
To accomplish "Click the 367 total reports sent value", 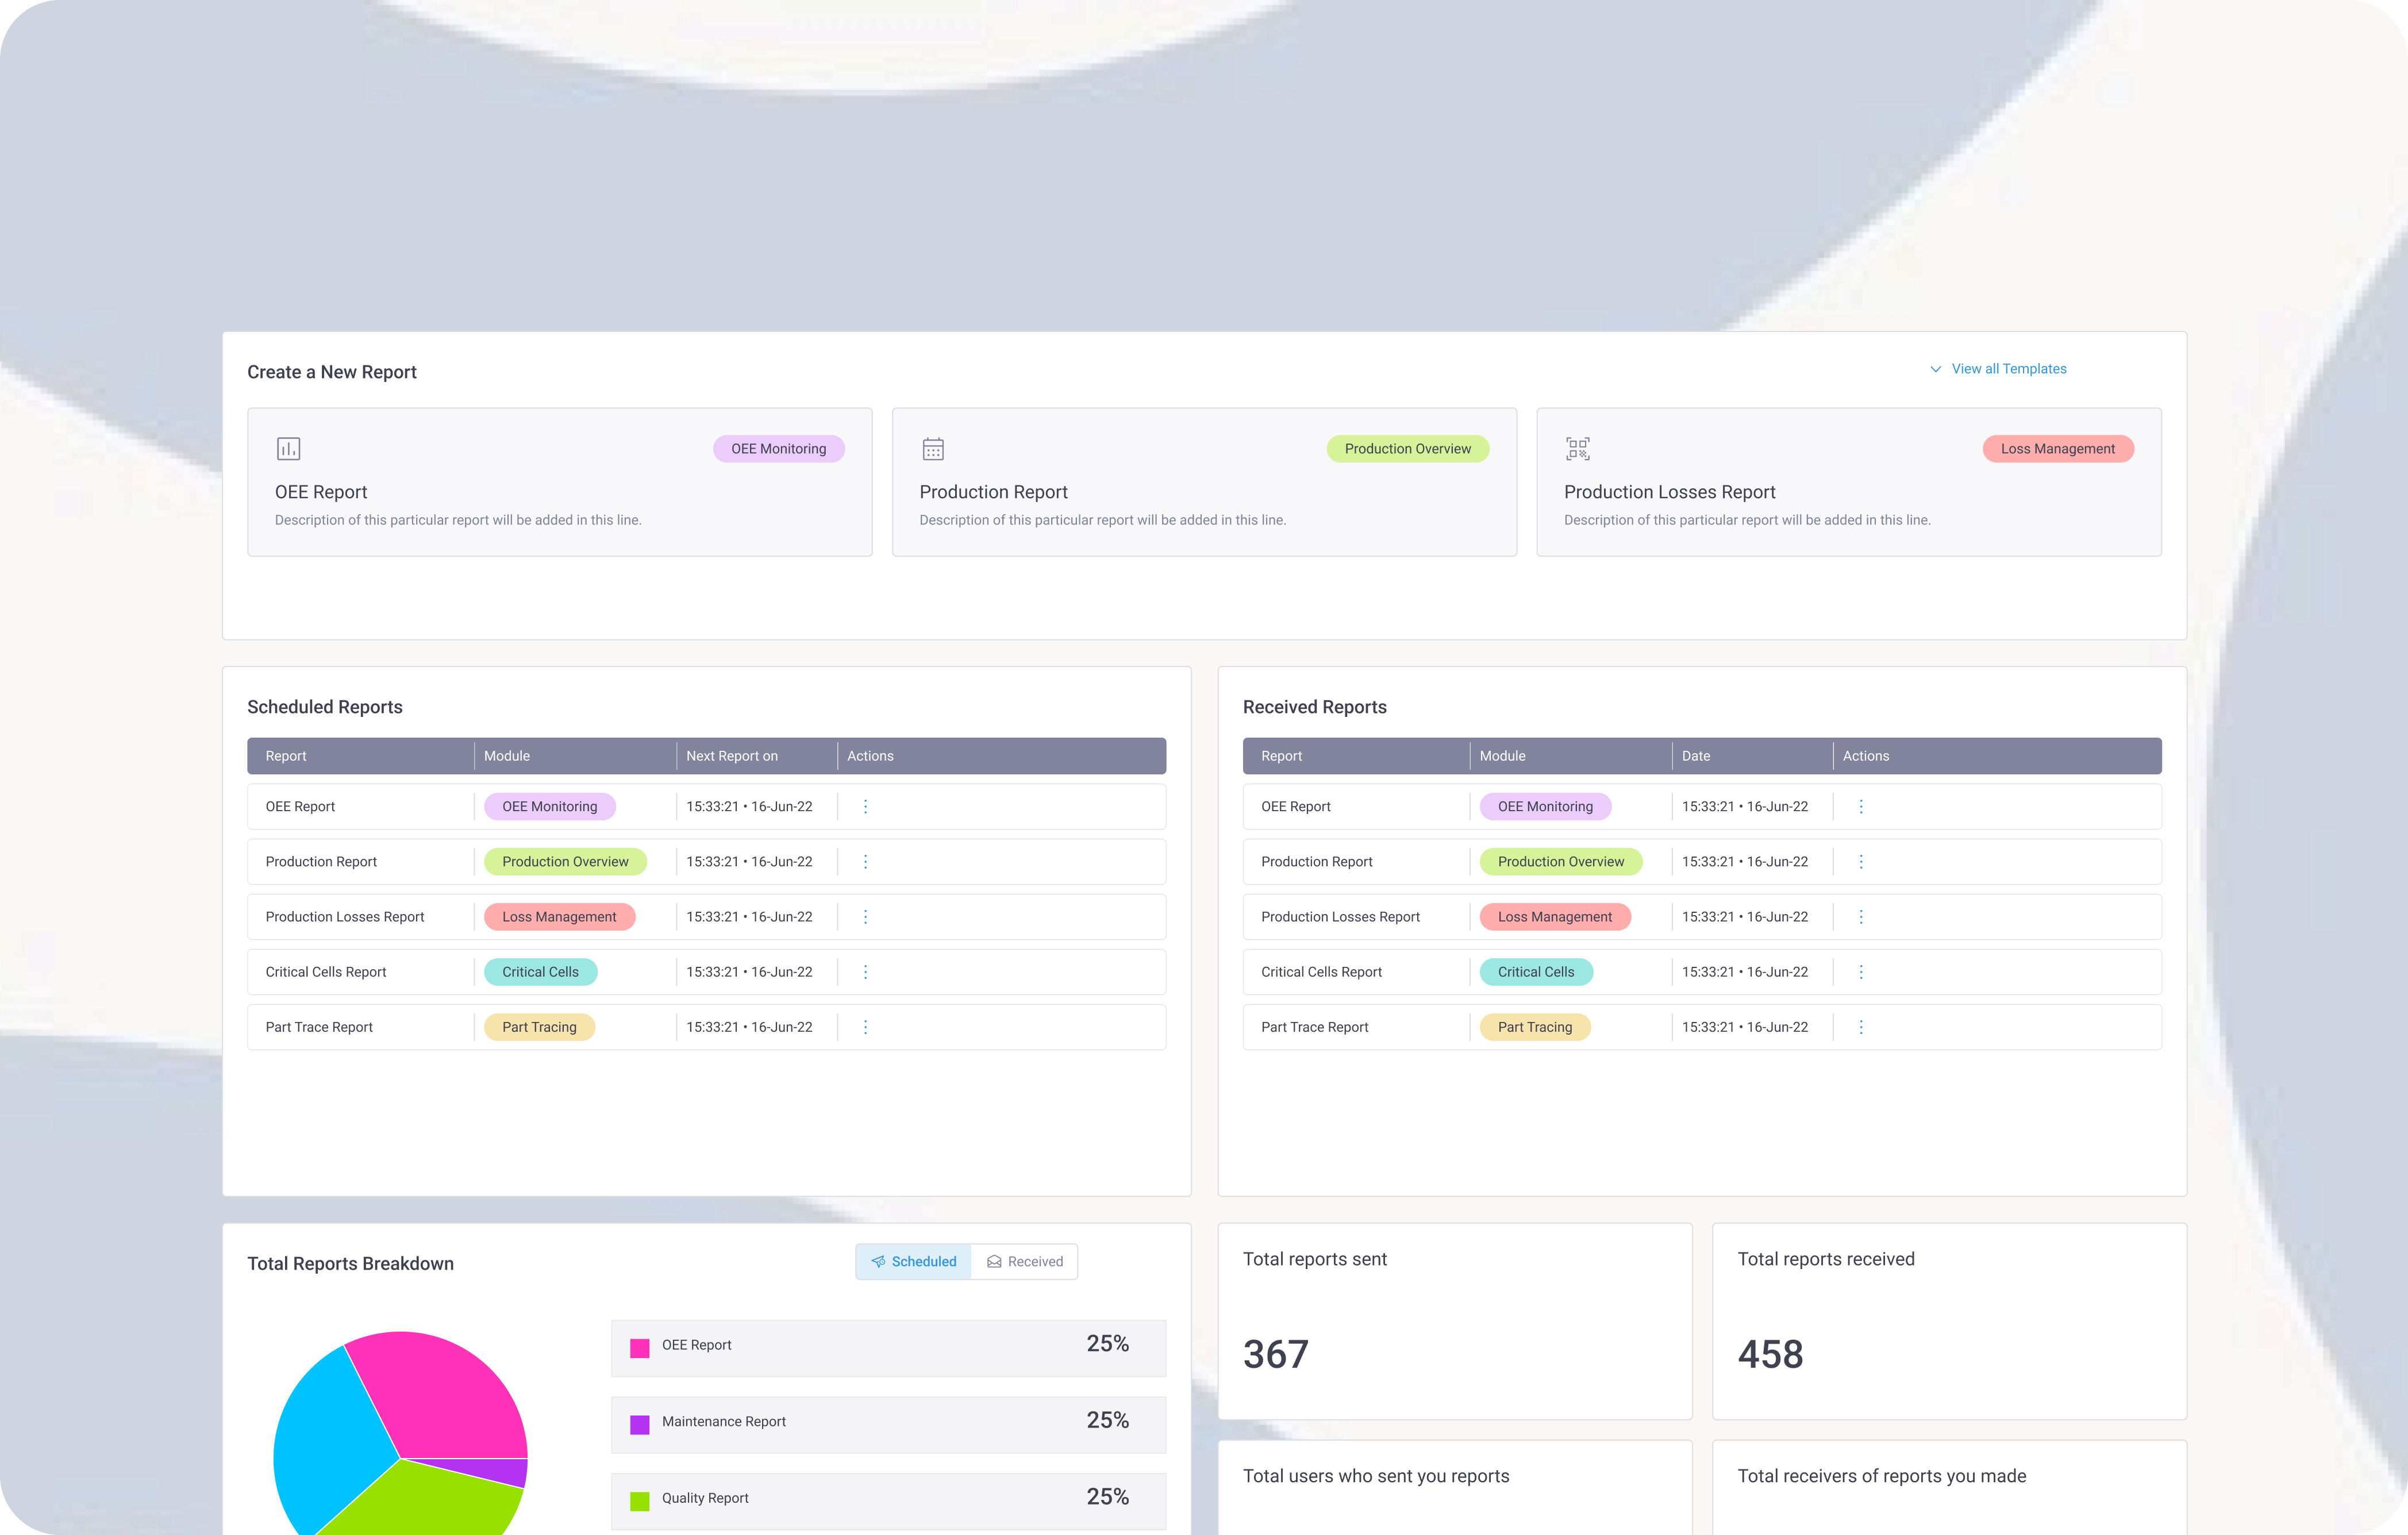I will coord(1275,1354).
